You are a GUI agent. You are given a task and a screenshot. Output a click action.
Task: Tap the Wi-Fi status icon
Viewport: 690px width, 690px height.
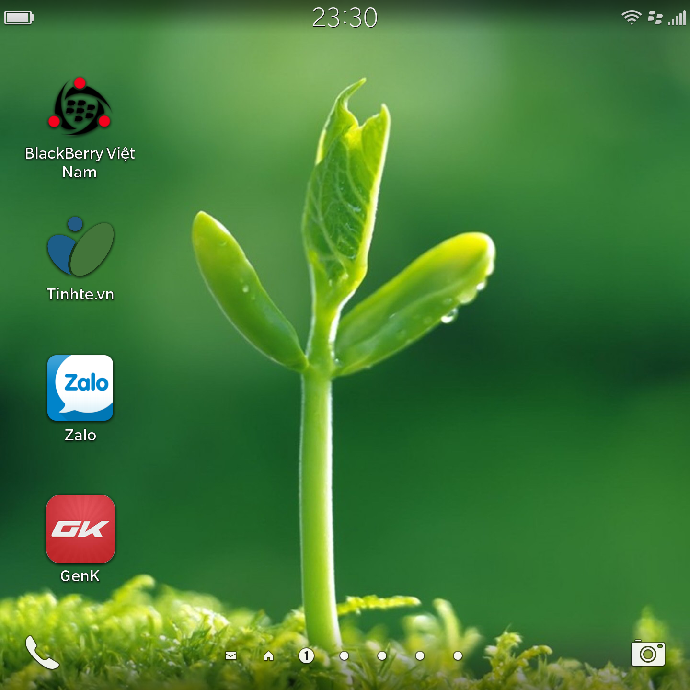tap(632, 17)
